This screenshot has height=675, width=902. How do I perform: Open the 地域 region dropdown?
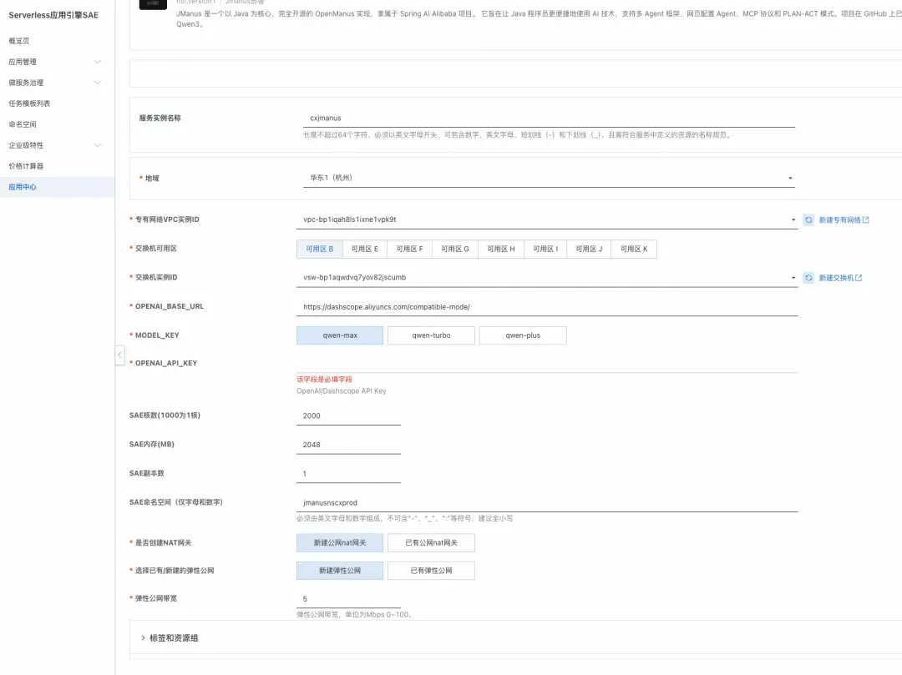pos(549,178)
